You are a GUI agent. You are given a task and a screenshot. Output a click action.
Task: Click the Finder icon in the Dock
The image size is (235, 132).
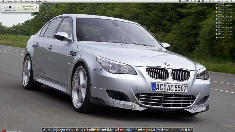[44, 130]
